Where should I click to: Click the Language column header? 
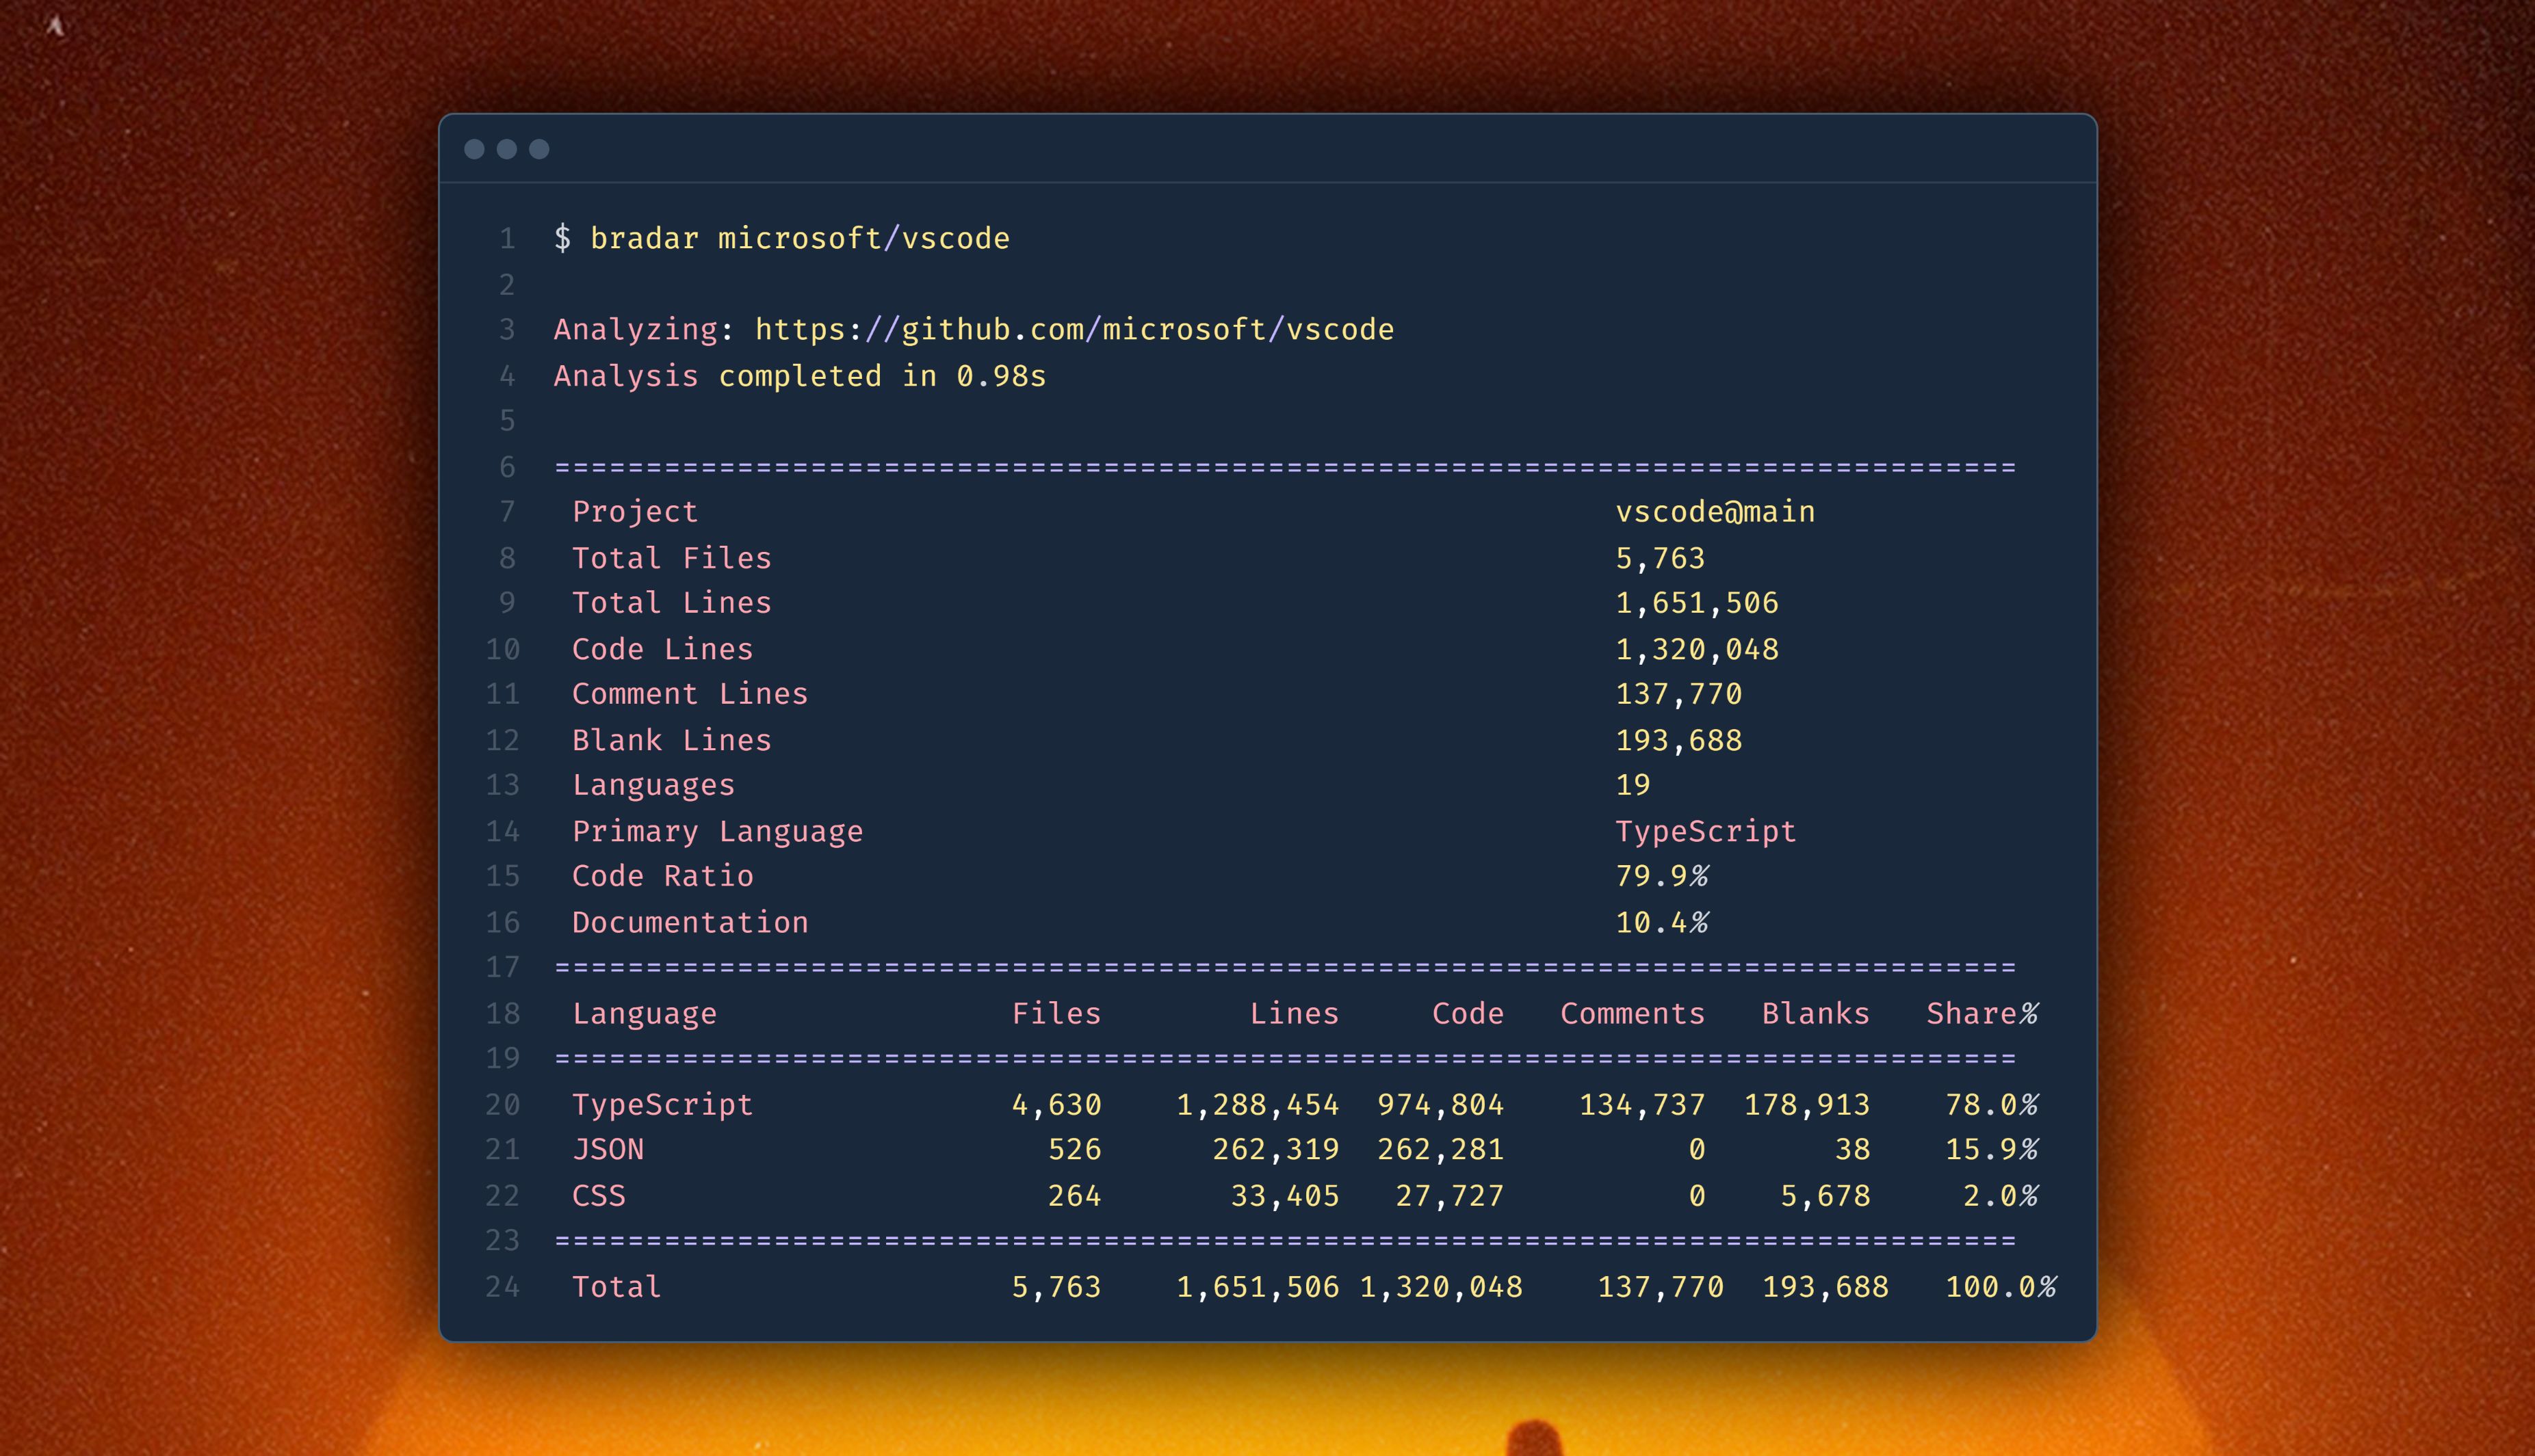coord(645,1013)
